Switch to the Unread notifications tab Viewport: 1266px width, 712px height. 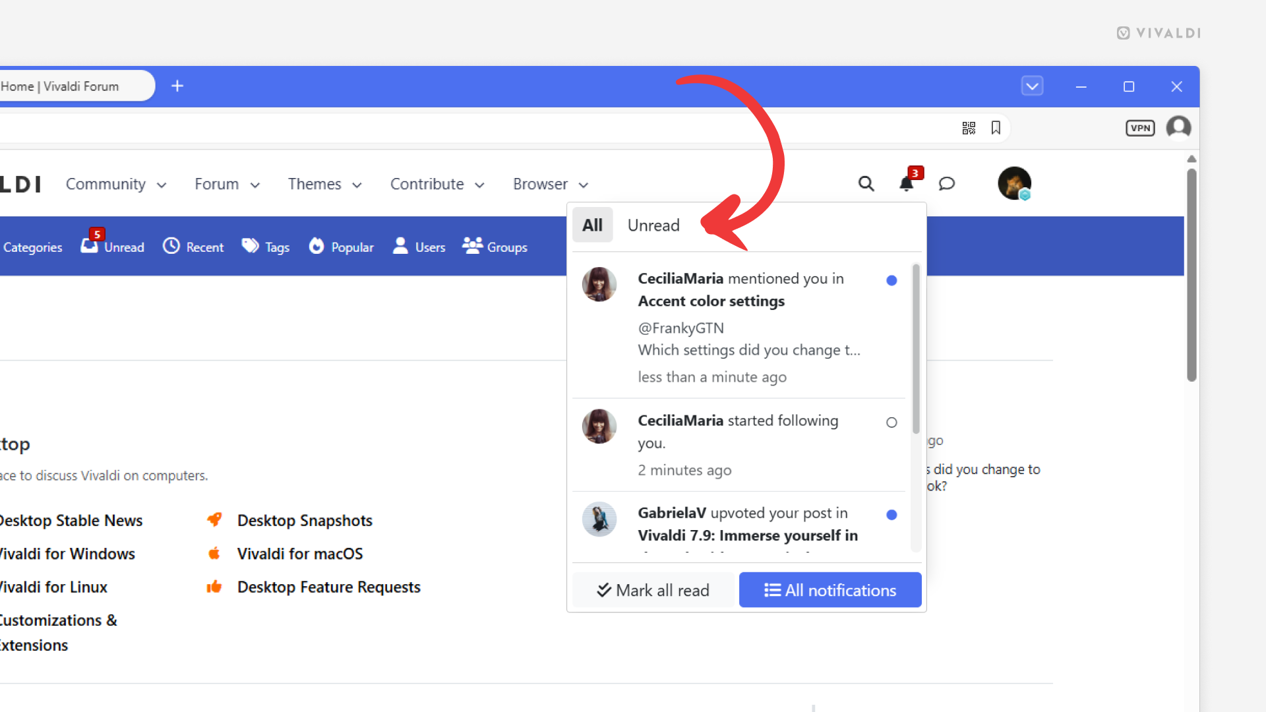(x=653, y=225)
